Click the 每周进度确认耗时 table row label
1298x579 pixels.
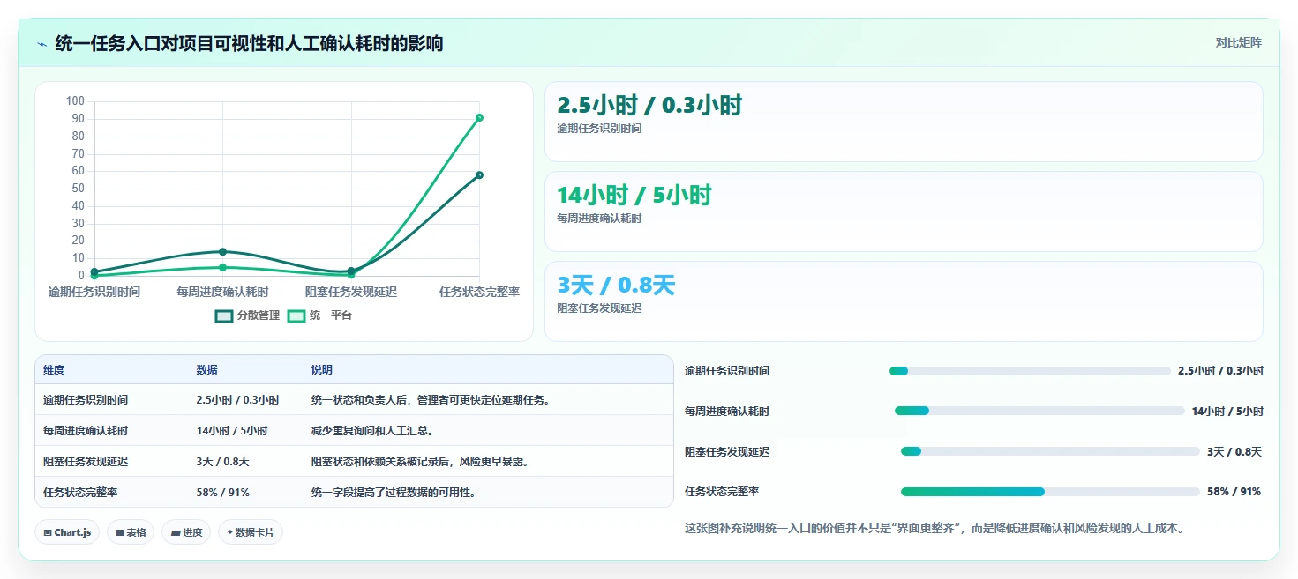click(x=86, y=431)
